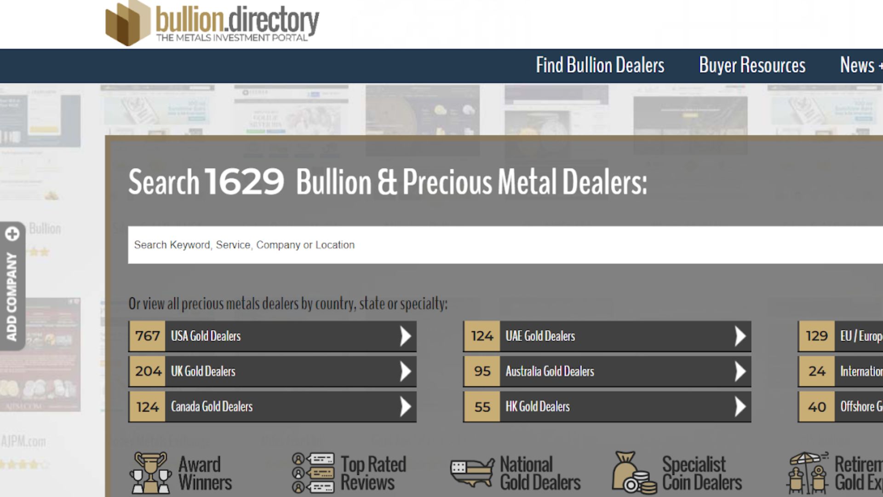Open Find Bullion Dealers menu
The width and height of the screenshot is (883, 497).
600,65
